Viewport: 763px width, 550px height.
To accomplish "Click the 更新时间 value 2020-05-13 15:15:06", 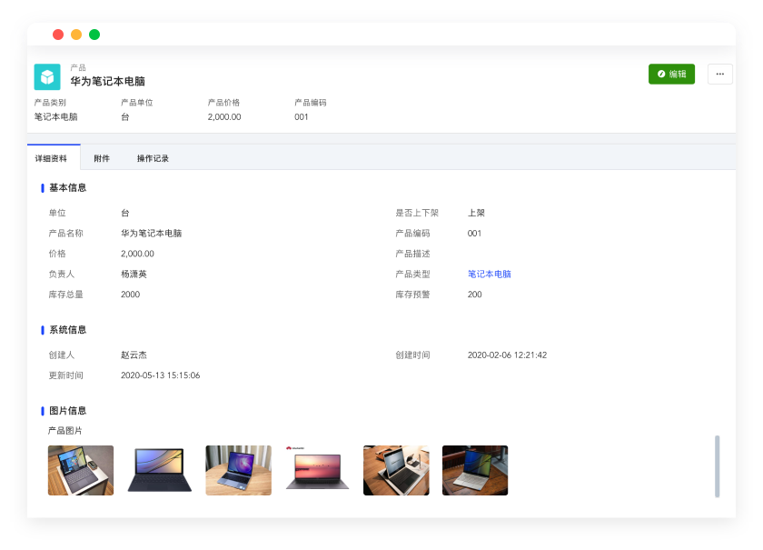I will tap(160, 375).
